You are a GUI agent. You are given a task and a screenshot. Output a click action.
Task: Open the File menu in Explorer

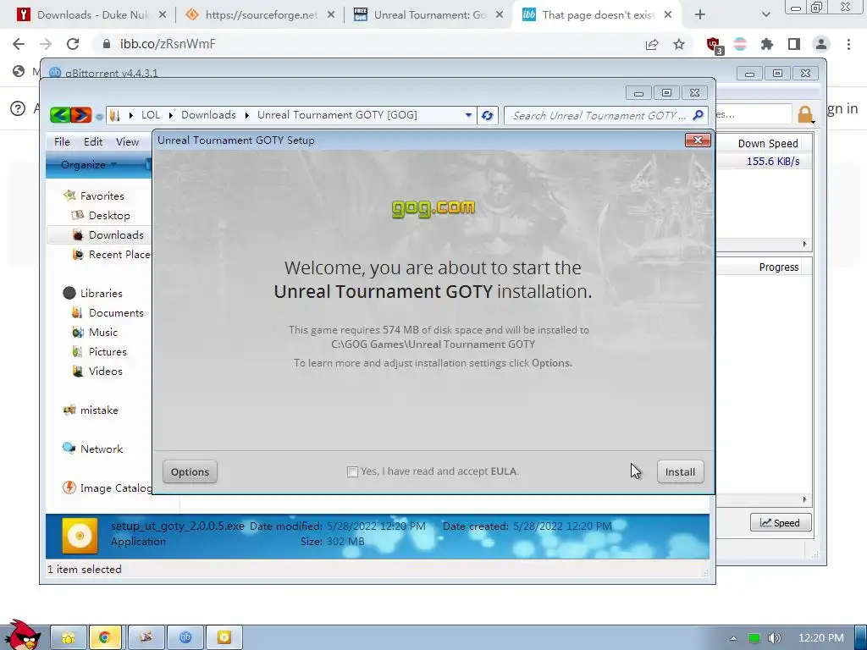(62, 141)
